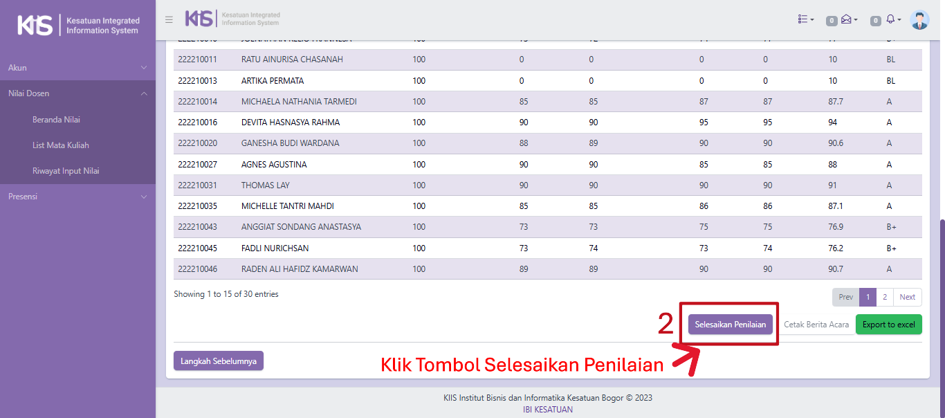The width and height of the screenshot is (945, 418).
Task: Go to pagination page 2
Action: (x=885, y=297)
